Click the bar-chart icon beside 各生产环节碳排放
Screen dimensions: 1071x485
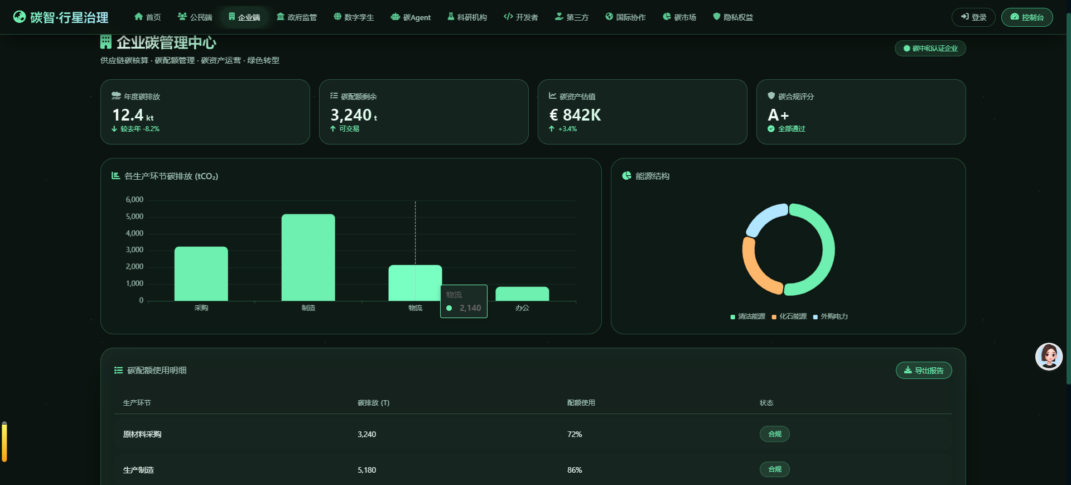[116, 176]
